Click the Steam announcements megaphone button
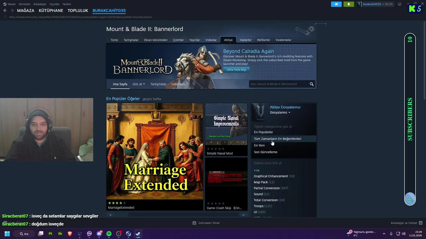Viewport: 426px width, 239px height. [x=336, y=4]
